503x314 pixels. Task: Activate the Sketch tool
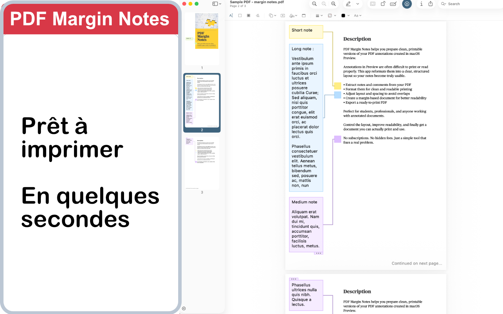tap(257, 15)
